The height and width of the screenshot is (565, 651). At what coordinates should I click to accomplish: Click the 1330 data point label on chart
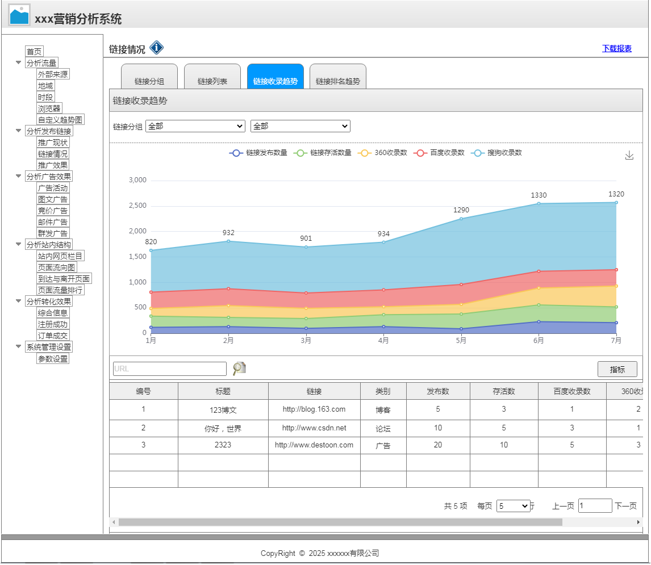pyautogui.click(x=539, y=195)
